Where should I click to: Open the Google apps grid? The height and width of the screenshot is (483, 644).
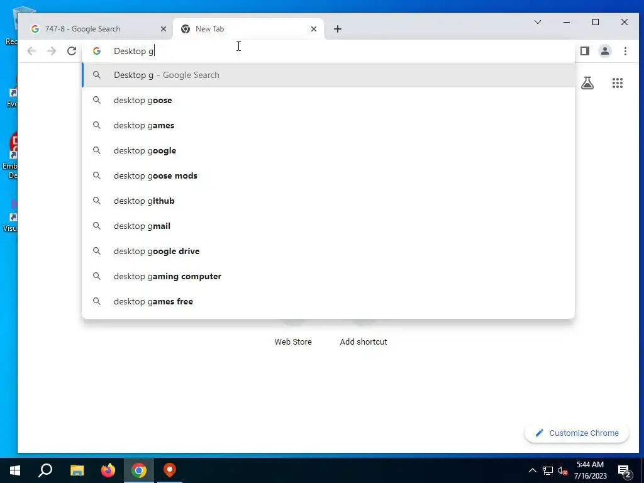[x=618, y=84]
